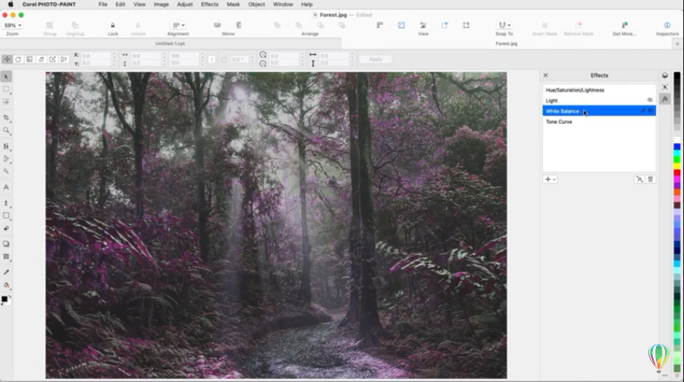The width and height of the screenshot is (684, 382).
Task: Open the Inspectors panel icon
Action: tap(667, 25)
